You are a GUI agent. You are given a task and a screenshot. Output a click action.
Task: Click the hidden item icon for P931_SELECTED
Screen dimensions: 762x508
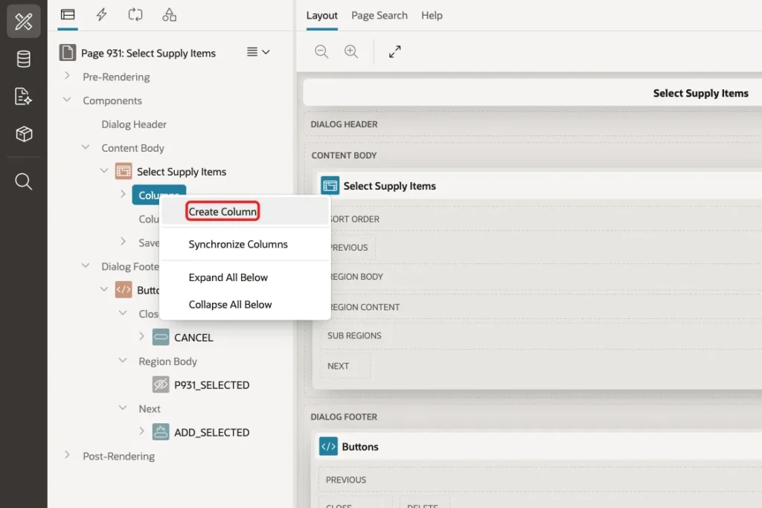[x=161, y=385]
